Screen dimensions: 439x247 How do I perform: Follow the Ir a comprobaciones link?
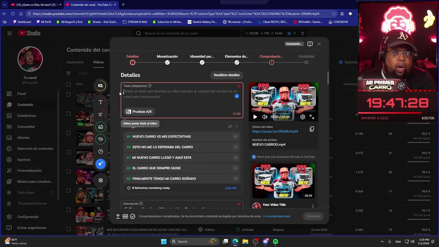point(276,216)
